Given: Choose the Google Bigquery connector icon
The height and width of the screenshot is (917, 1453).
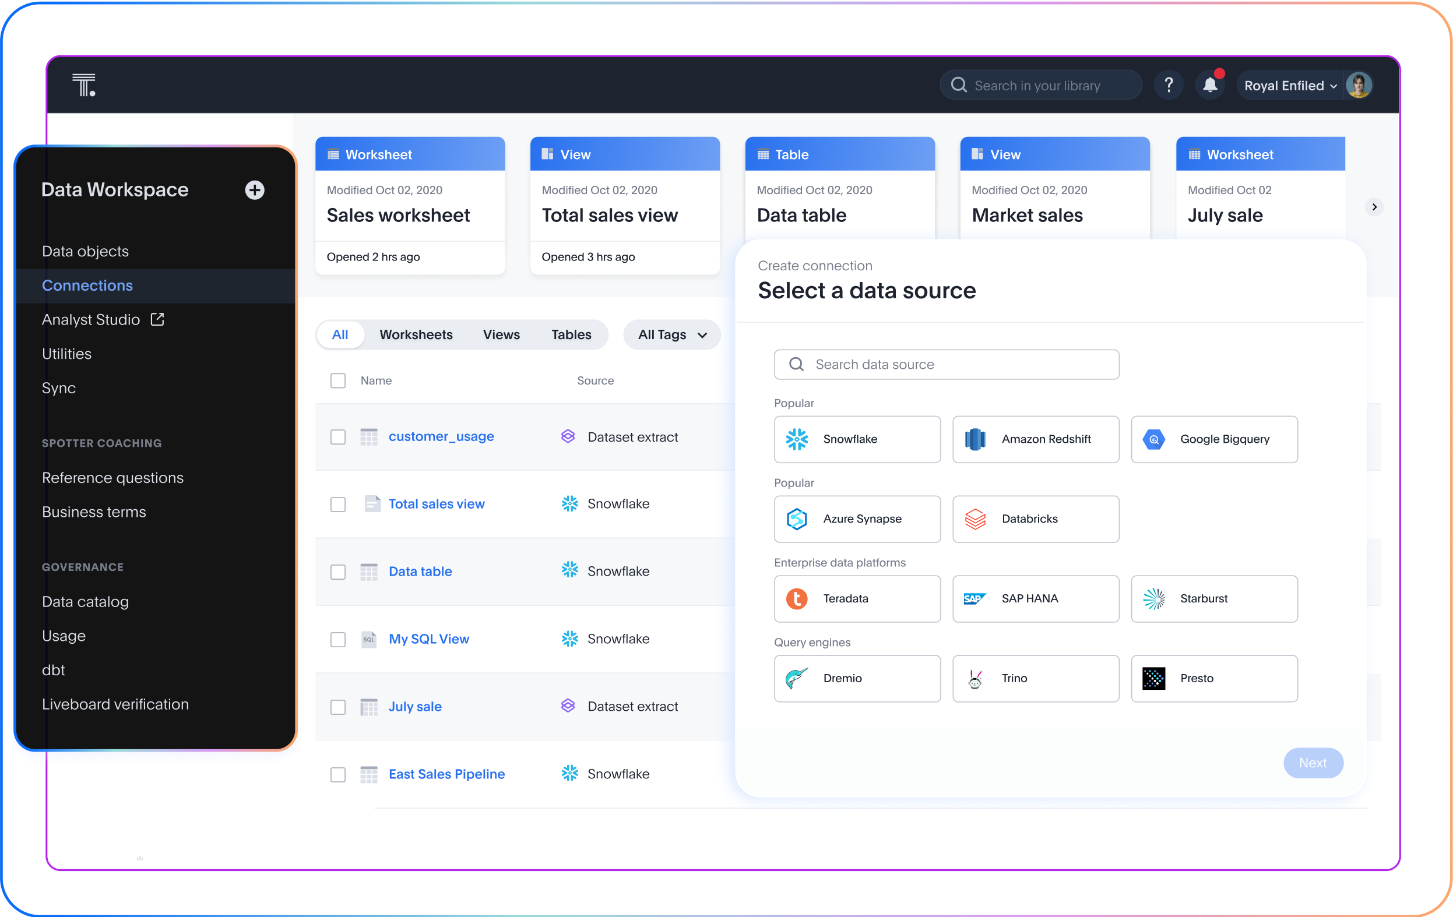Looking at the screenshot, I should coord(1155,439).
